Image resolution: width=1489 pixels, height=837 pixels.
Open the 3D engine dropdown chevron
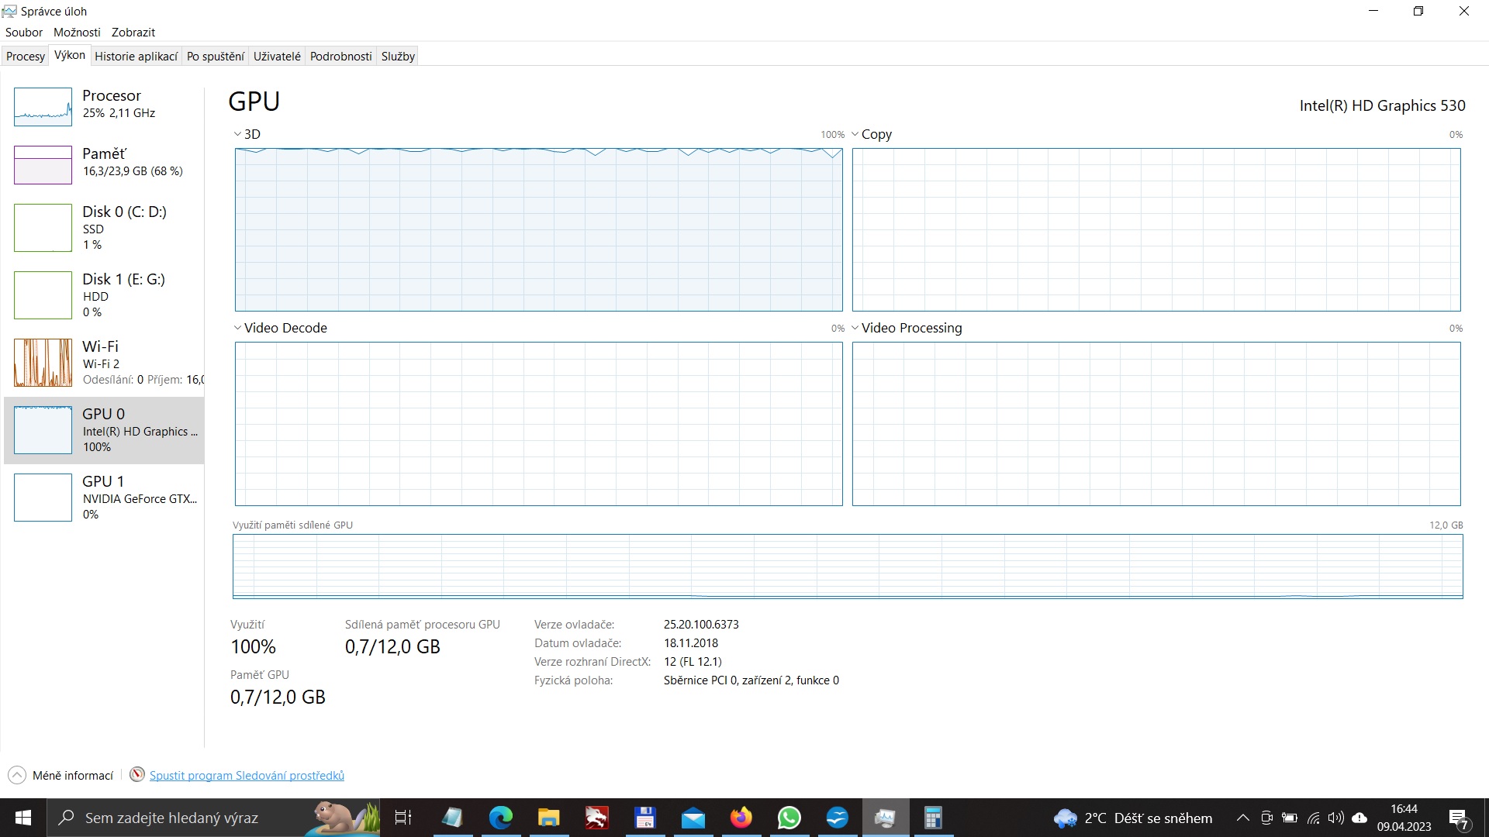[x=237, y=134]
